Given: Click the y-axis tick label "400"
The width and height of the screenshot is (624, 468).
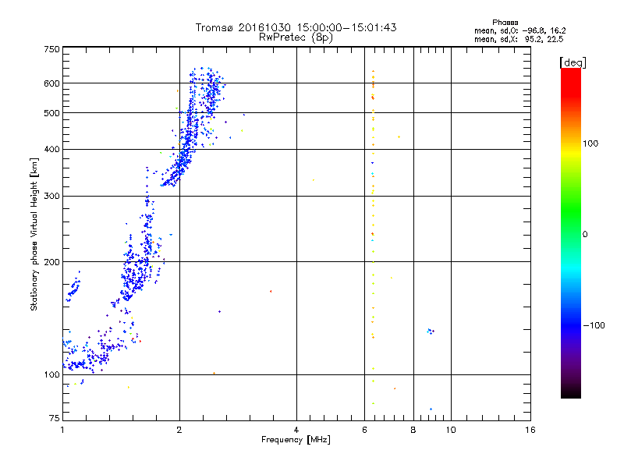Looking at the screenshot, I should [x=51, y=150].
